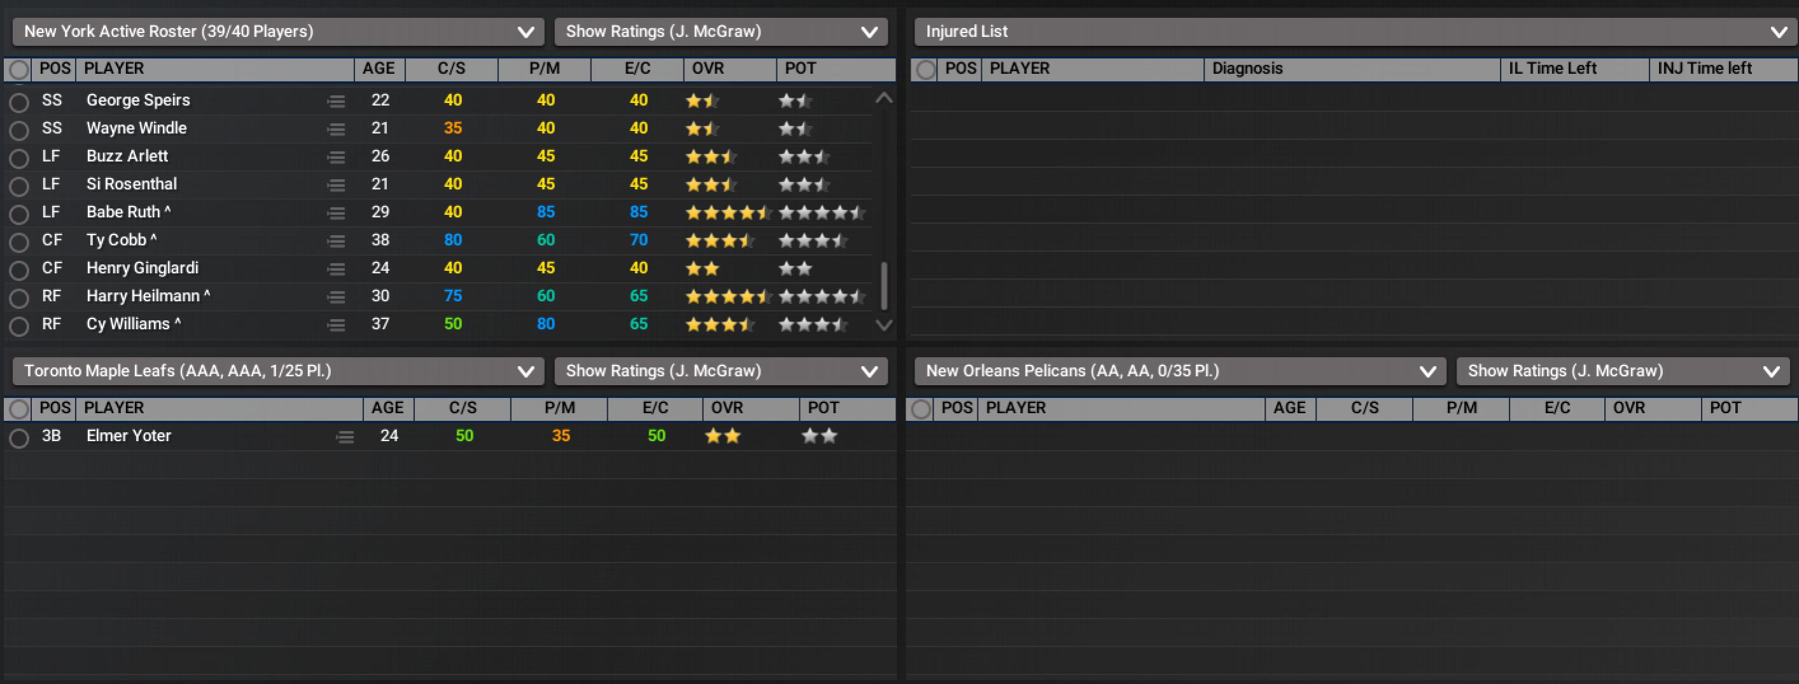This screenshot has height=684, width=1799.
Task: Click the drag handle icon beside Ty Cobb
Action: click(336, 241)
